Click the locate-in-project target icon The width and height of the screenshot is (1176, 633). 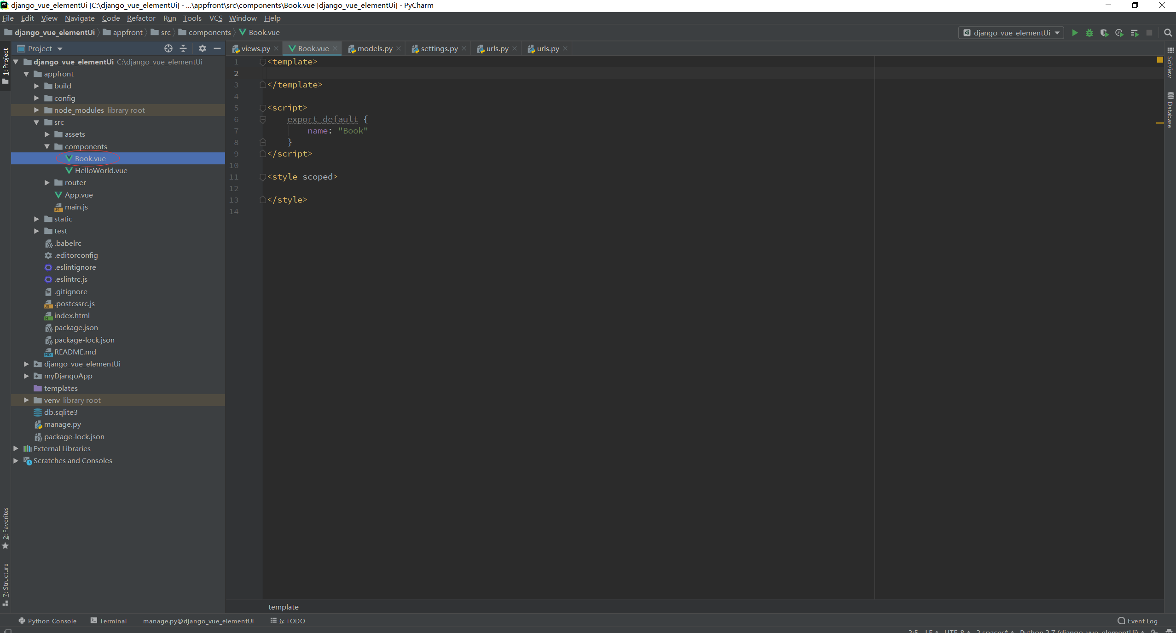pyautogui.click(x=168, y=48)
